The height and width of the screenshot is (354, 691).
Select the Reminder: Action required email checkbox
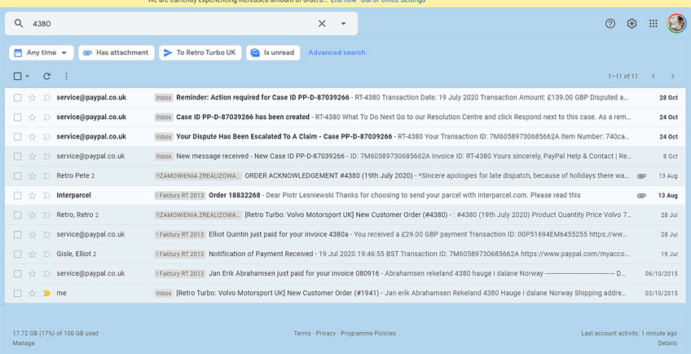point(17,98)
